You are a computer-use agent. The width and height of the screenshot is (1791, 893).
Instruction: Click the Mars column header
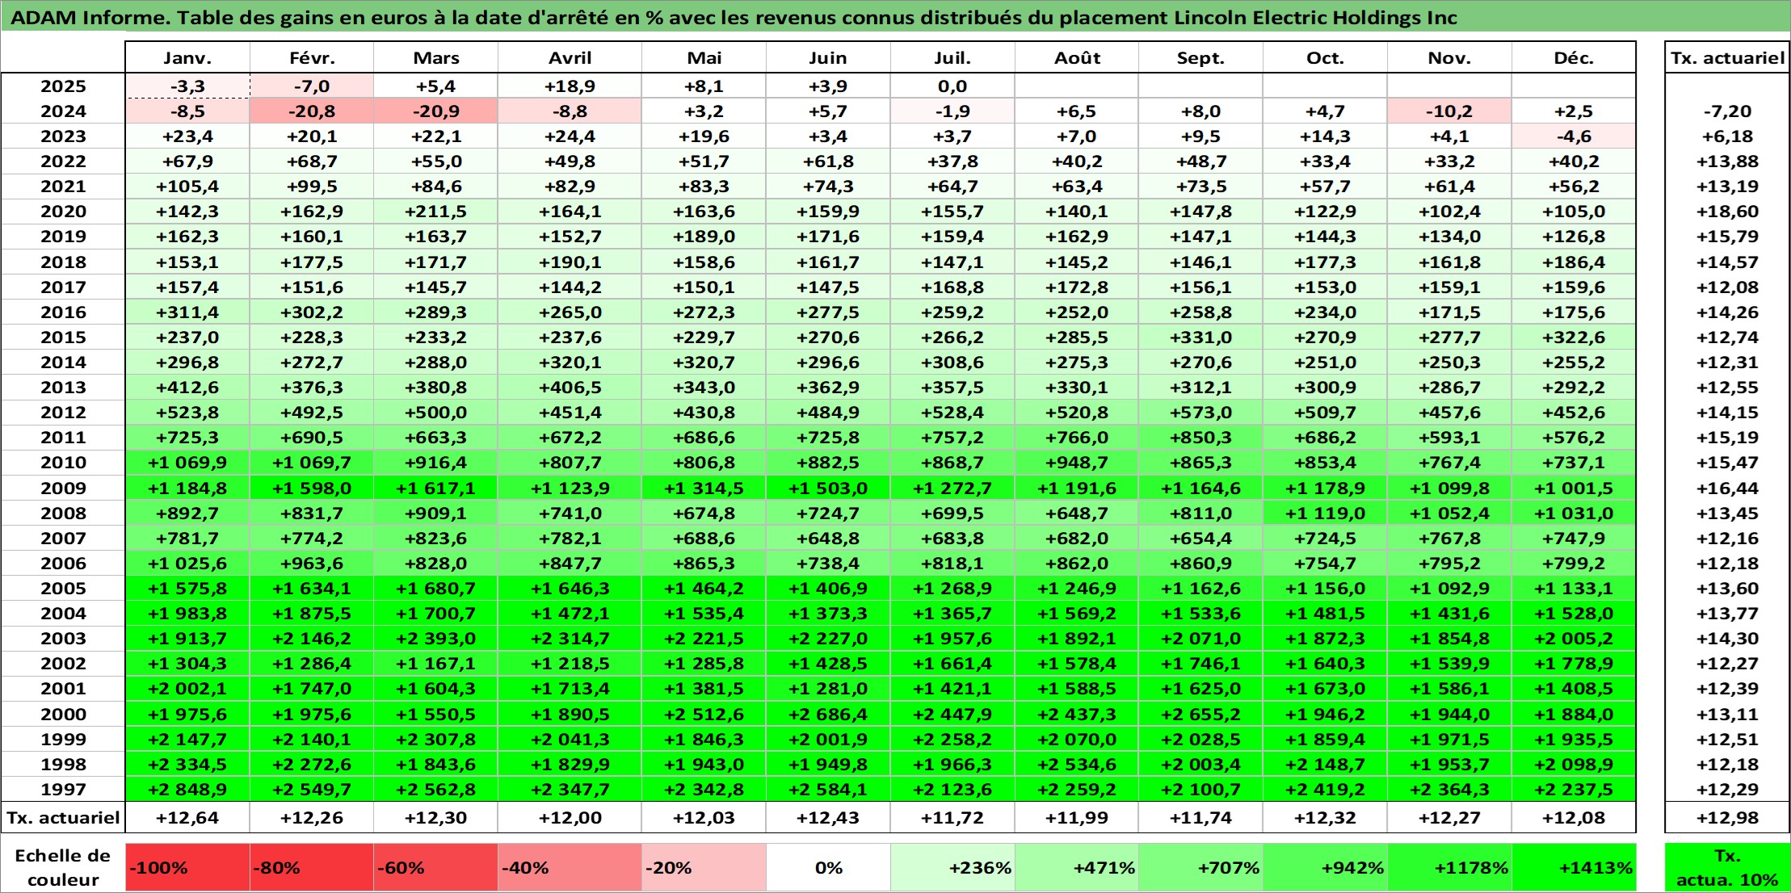coord(435,57)
